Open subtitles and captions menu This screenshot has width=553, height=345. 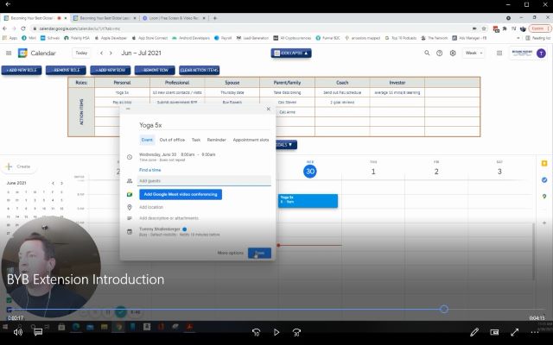point(38,332)
